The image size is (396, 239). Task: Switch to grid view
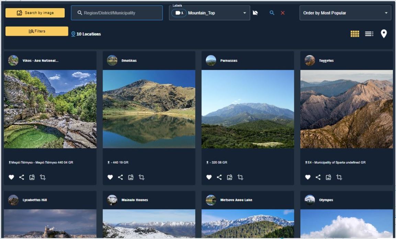click(355, 34)
